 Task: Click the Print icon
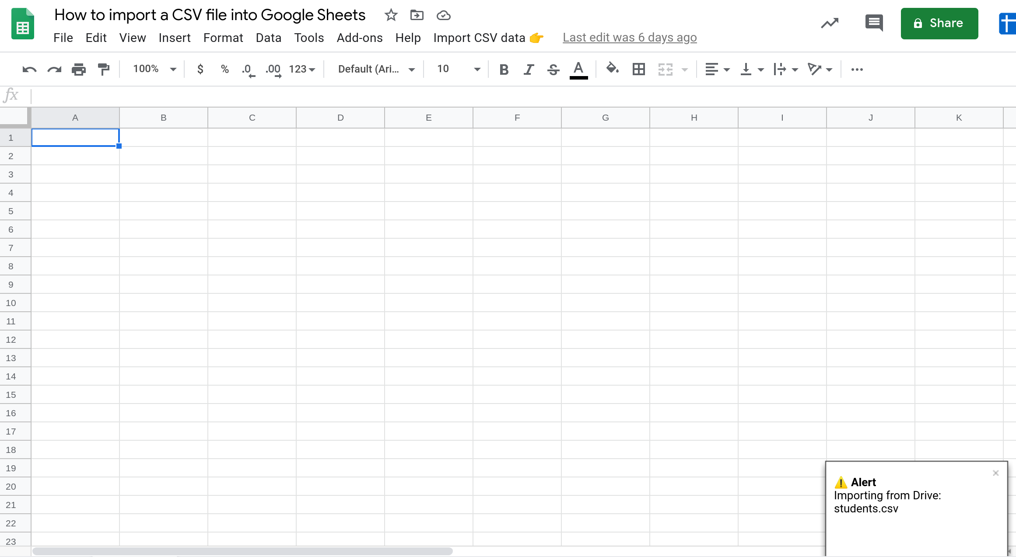79,69
